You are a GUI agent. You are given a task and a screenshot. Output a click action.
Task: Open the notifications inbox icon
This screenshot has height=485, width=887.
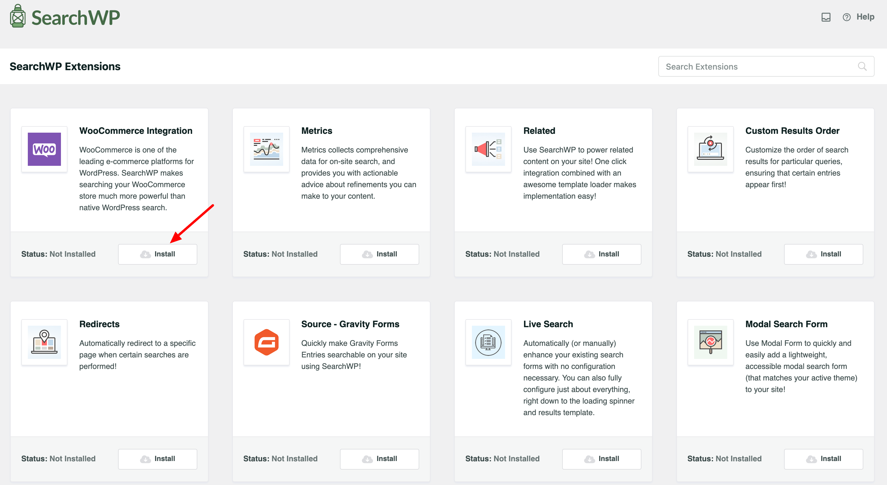826,17
